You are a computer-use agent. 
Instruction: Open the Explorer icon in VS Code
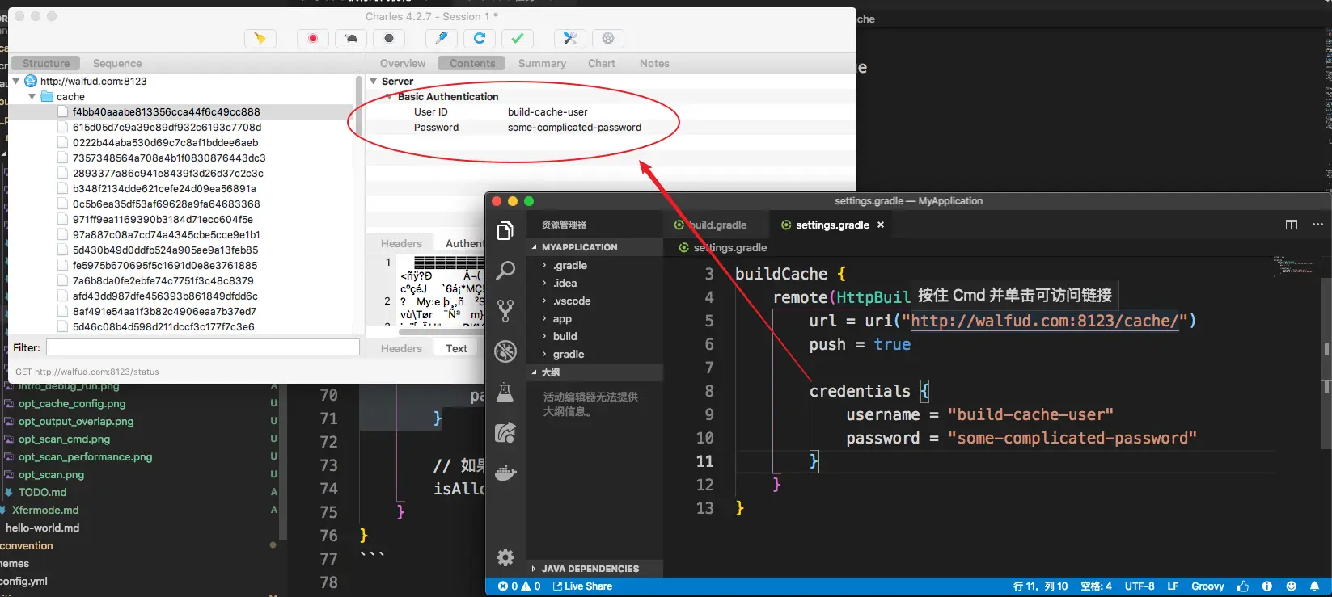coord(505,231)
